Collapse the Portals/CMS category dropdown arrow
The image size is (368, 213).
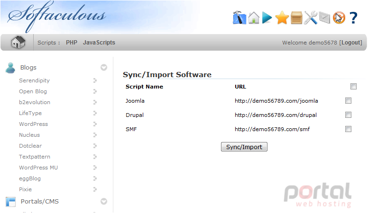coord(104,202)
